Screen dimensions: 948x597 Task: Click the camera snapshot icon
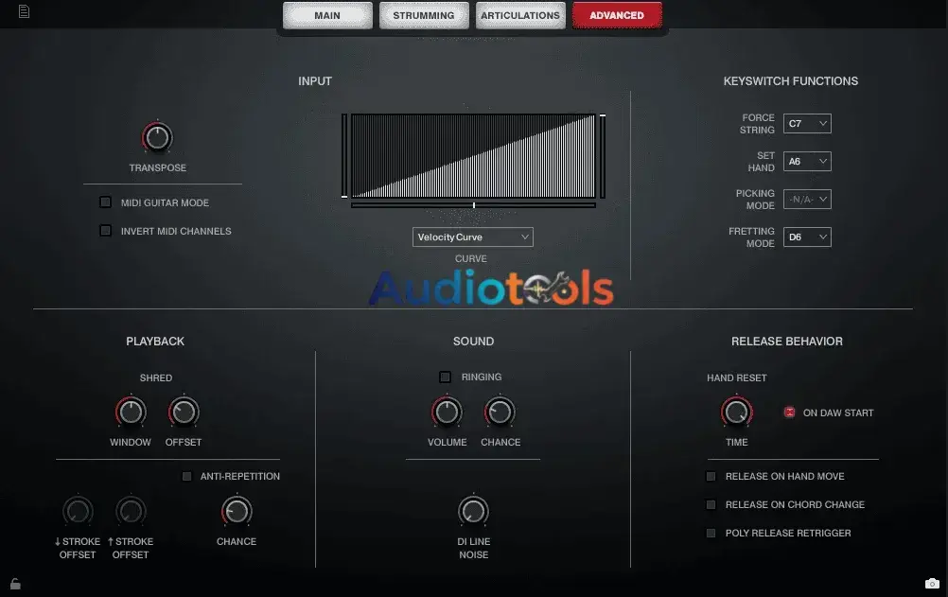[x=932, y=584]
